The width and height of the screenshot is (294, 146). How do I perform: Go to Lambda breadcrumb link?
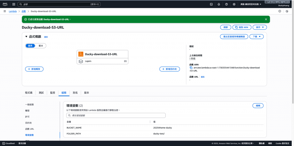coord(13,11)
